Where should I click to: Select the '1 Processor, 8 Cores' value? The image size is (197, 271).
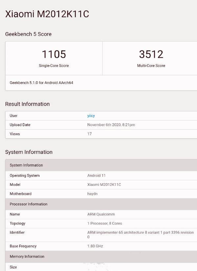(x=104, y=224)
